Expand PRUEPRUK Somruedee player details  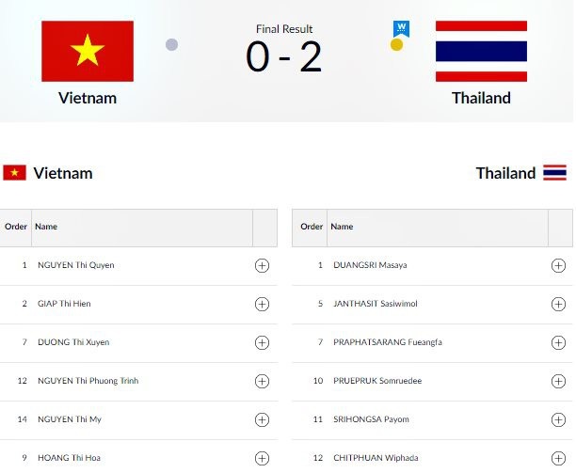558,381
